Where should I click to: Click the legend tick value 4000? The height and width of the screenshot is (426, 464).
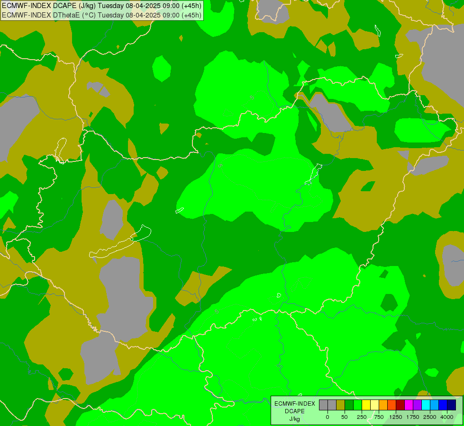[447, 417]
